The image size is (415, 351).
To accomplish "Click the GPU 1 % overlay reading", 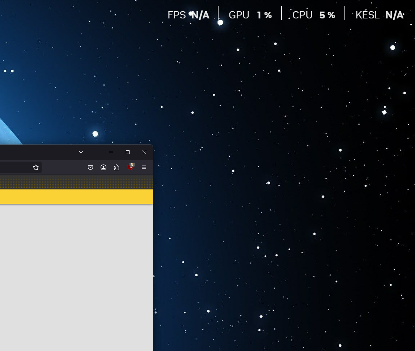I will pos(250,15).
